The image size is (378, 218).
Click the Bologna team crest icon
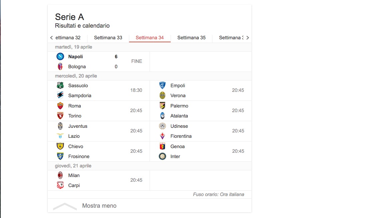pos(60,67)
